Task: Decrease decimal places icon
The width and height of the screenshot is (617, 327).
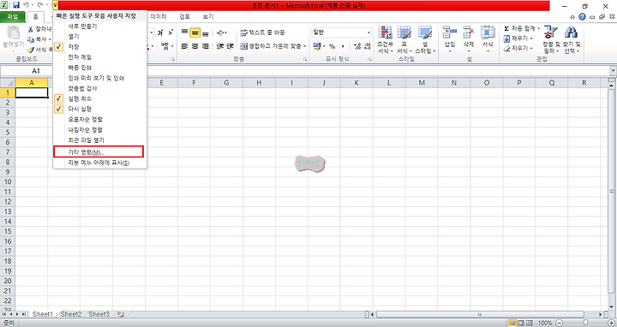Action: pyautogui.click(x=368, y=46)
